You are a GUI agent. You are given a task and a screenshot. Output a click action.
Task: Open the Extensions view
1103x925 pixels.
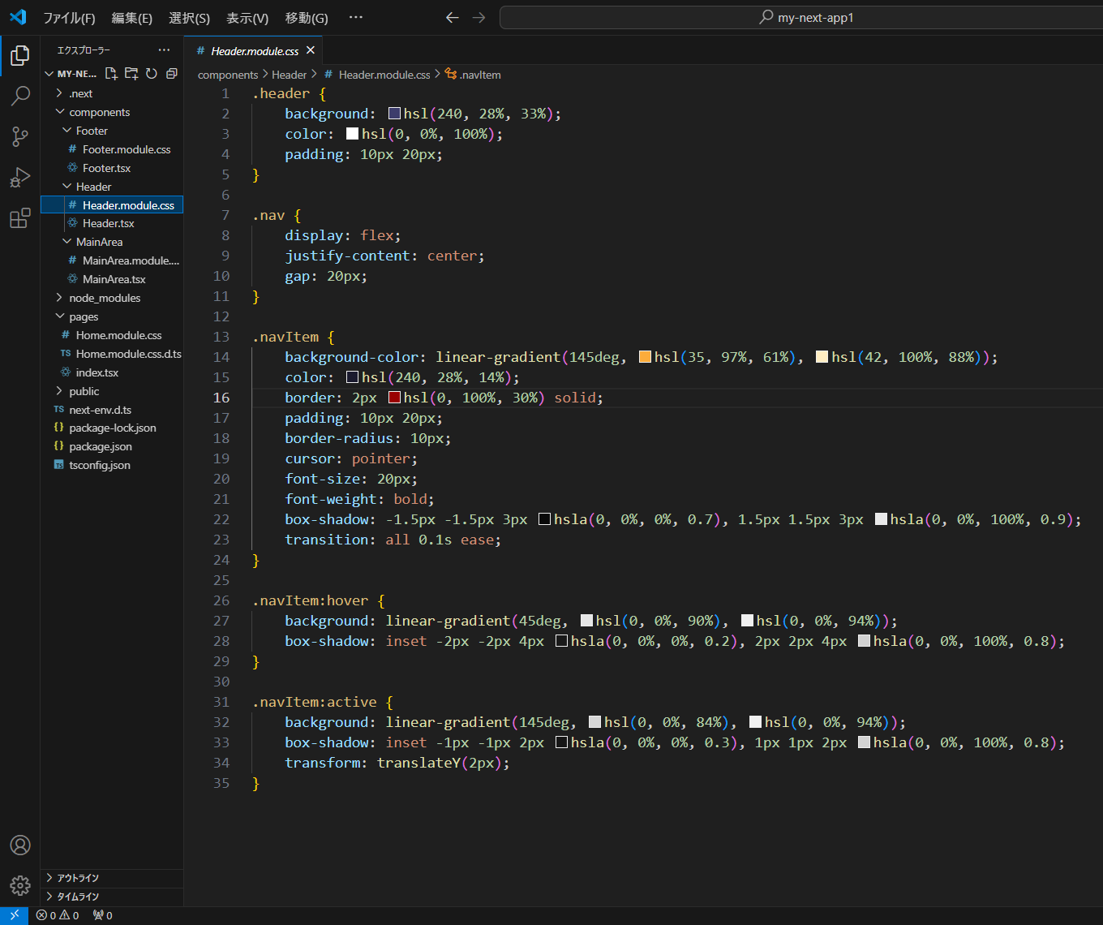(x=20, y=218)
